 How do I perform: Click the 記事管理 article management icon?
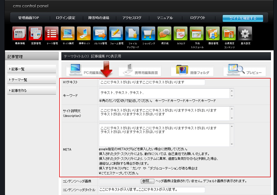click(35, 33)
